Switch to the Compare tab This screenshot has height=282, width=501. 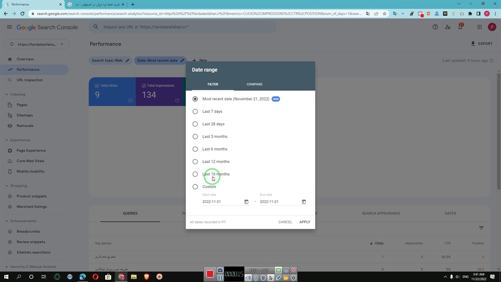254,84
